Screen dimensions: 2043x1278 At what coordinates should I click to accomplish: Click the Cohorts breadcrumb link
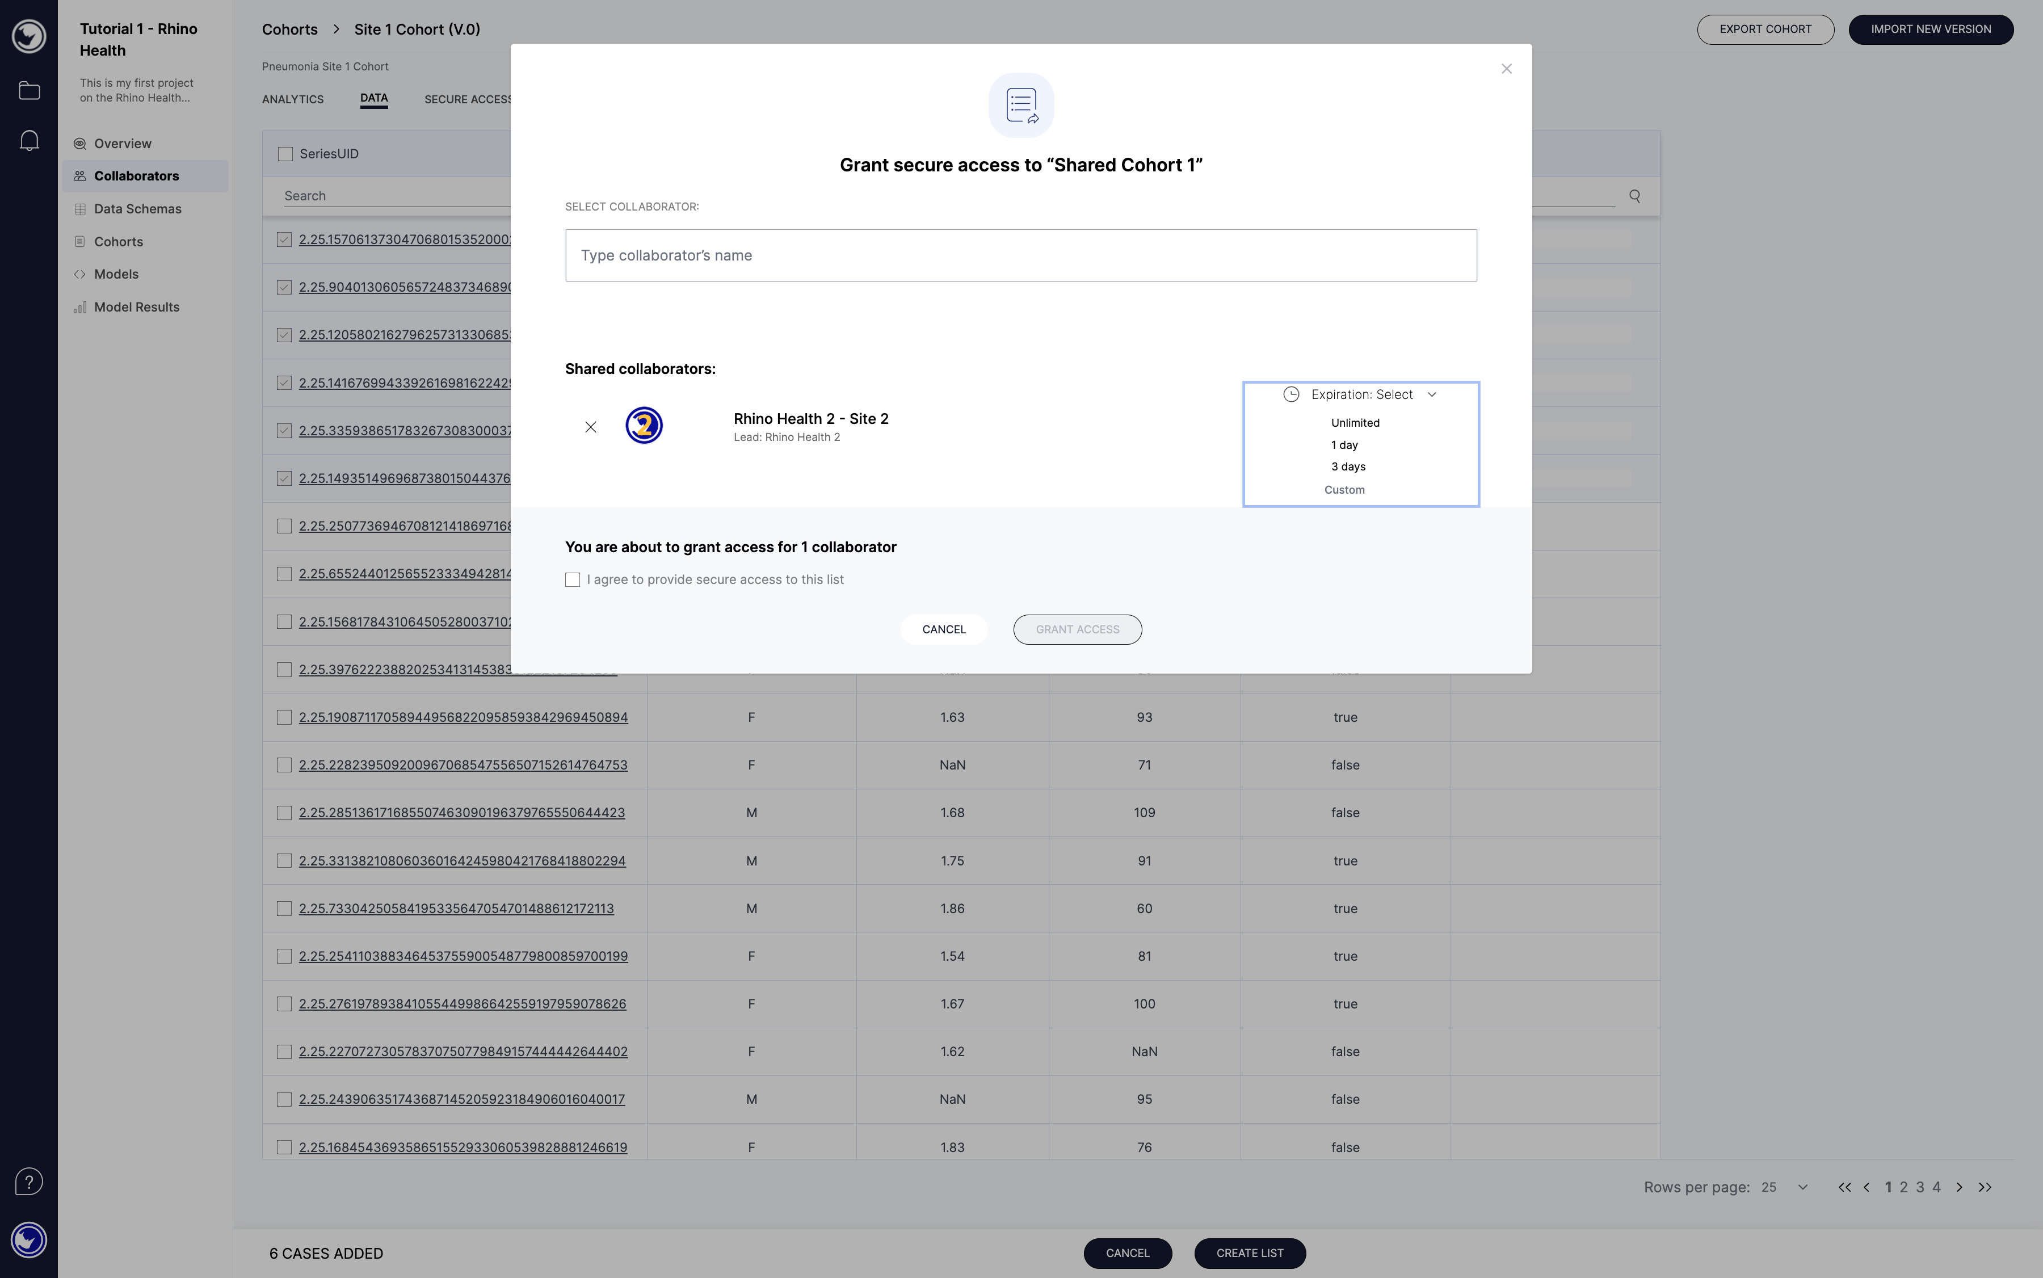click(290, 30)
